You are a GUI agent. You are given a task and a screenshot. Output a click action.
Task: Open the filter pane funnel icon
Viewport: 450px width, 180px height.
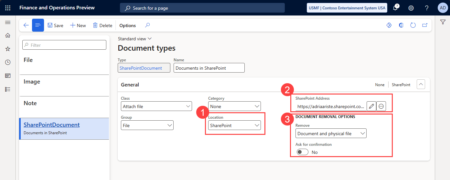(443, 22)
